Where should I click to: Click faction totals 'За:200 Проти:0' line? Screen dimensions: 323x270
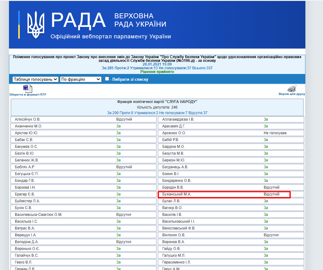157,113
